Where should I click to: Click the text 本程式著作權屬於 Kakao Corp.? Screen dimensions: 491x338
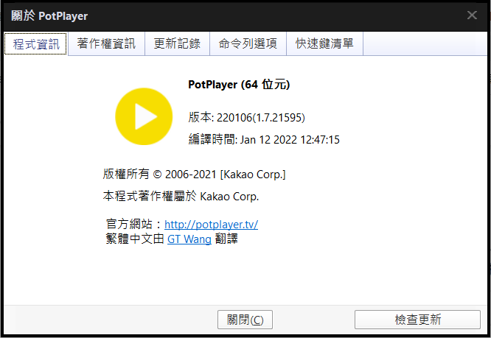tap(181, 197)
